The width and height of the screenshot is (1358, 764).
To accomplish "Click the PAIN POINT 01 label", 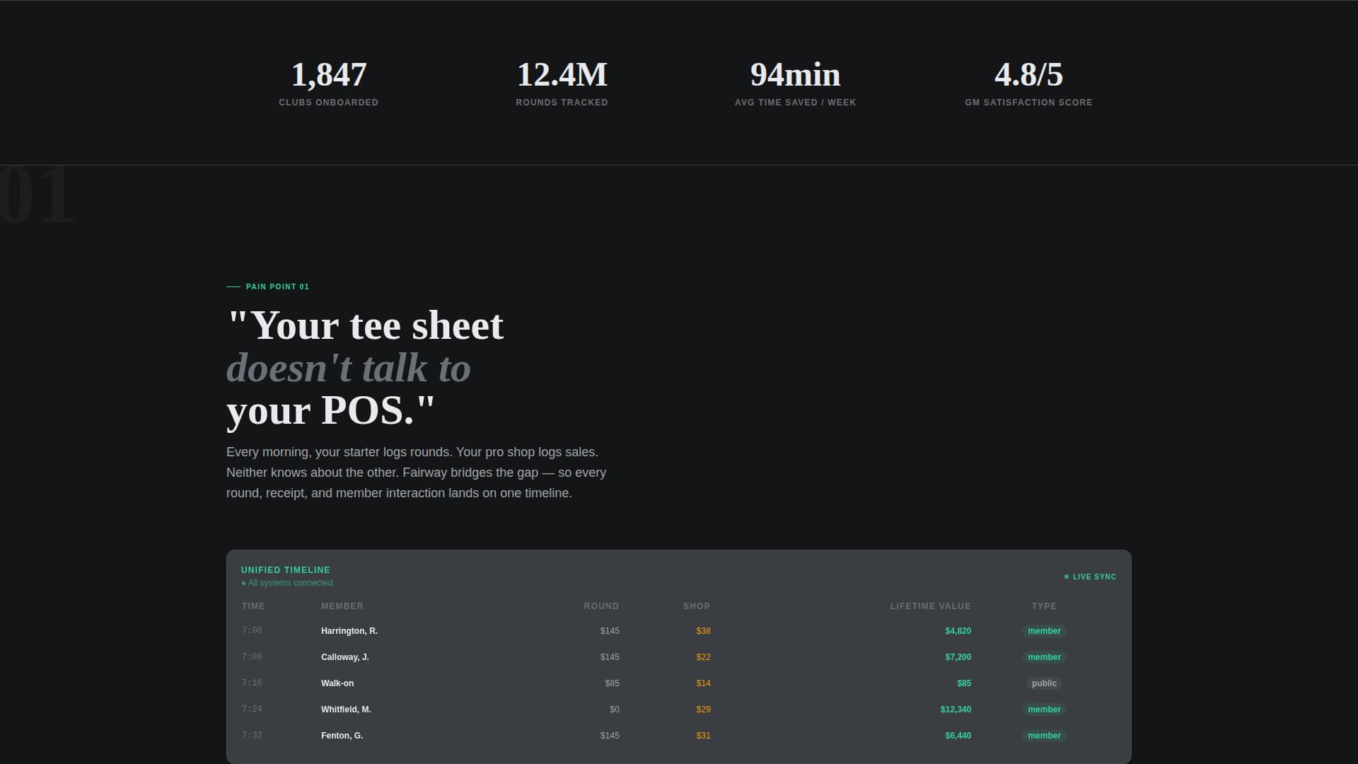I will click(277, 286).
